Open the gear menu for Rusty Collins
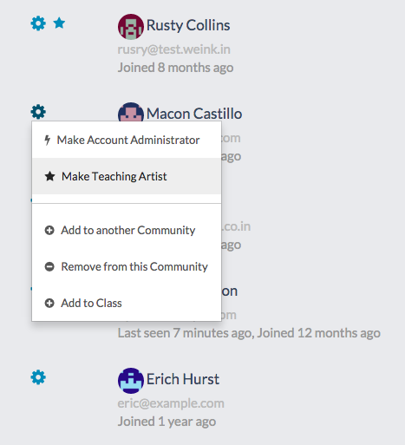This screenshot has height=445, width=405. click(38, 23)
